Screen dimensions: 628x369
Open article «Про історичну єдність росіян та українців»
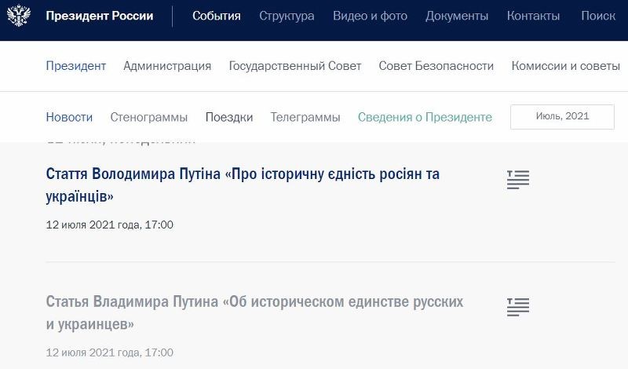tap(243, 185)
